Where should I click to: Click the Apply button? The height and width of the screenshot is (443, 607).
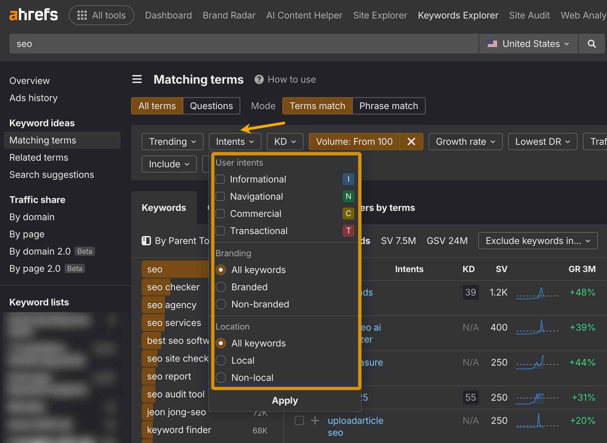click(x=285, y=400)
